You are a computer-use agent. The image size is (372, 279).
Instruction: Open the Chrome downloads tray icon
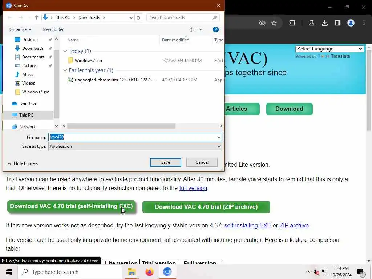pyautogui.click(x=325, y=23)
